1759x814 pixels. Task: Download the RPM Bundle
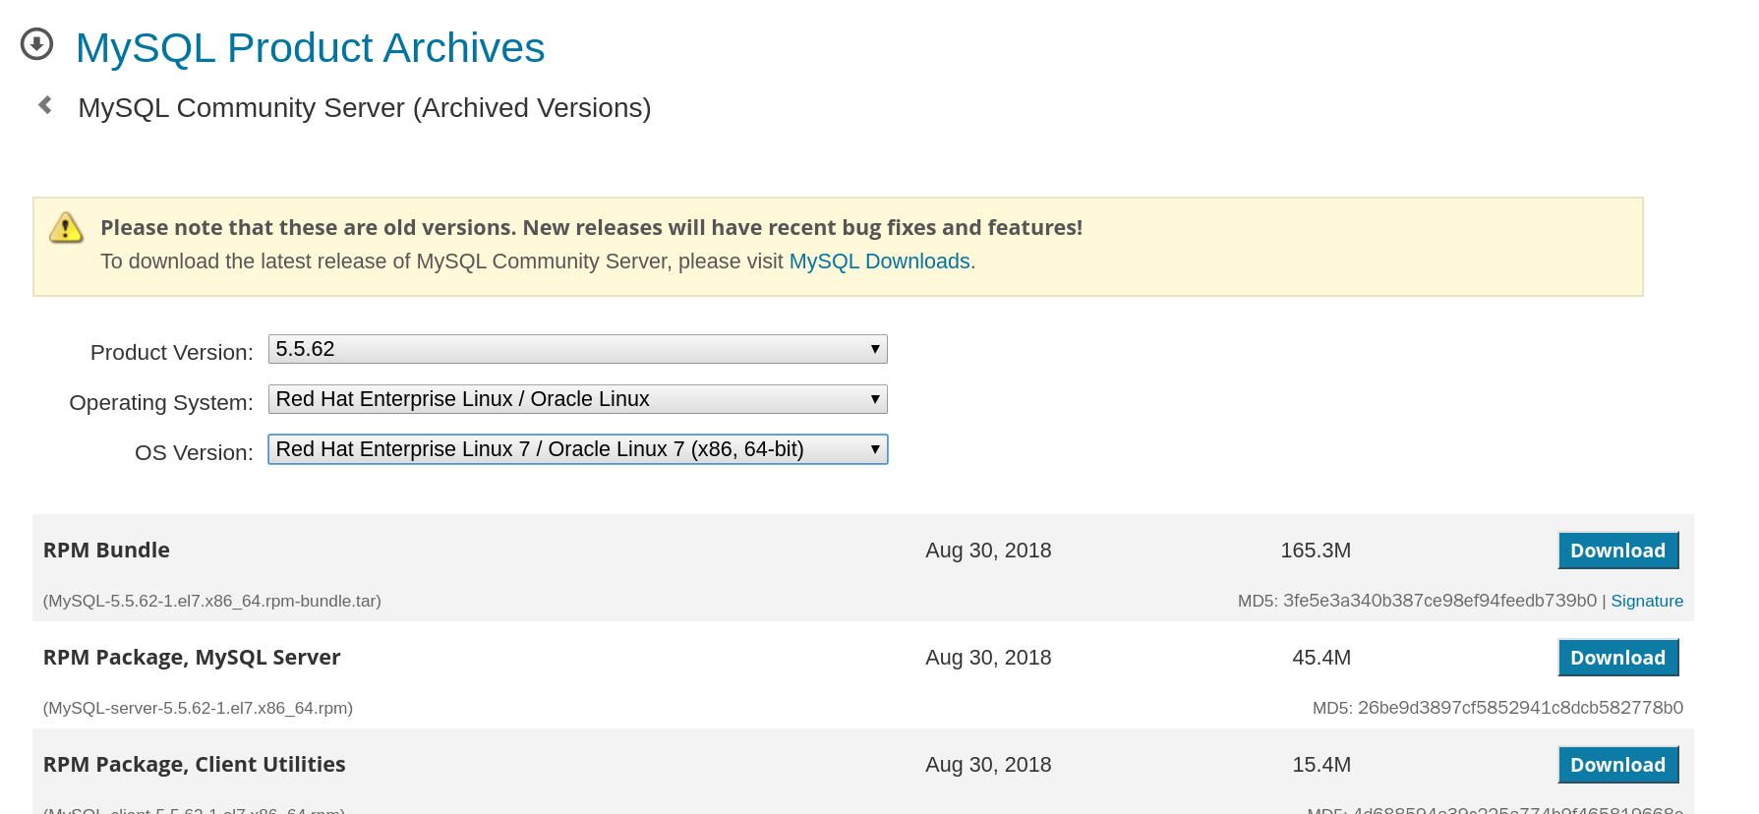pos(1618,551)
